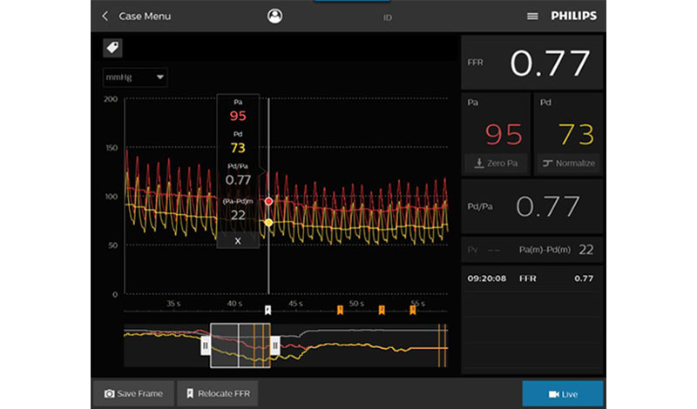Screen dimensions: 697x409
Task: Click the Save Frame button
Action: (x=133, y=393)
